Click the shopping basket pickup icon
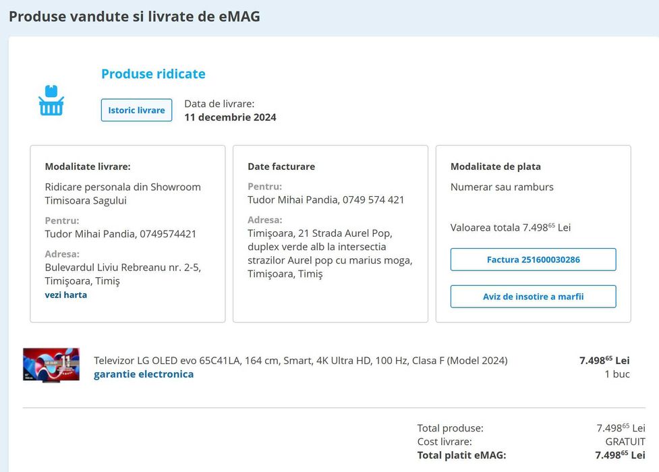 [51, 100]
